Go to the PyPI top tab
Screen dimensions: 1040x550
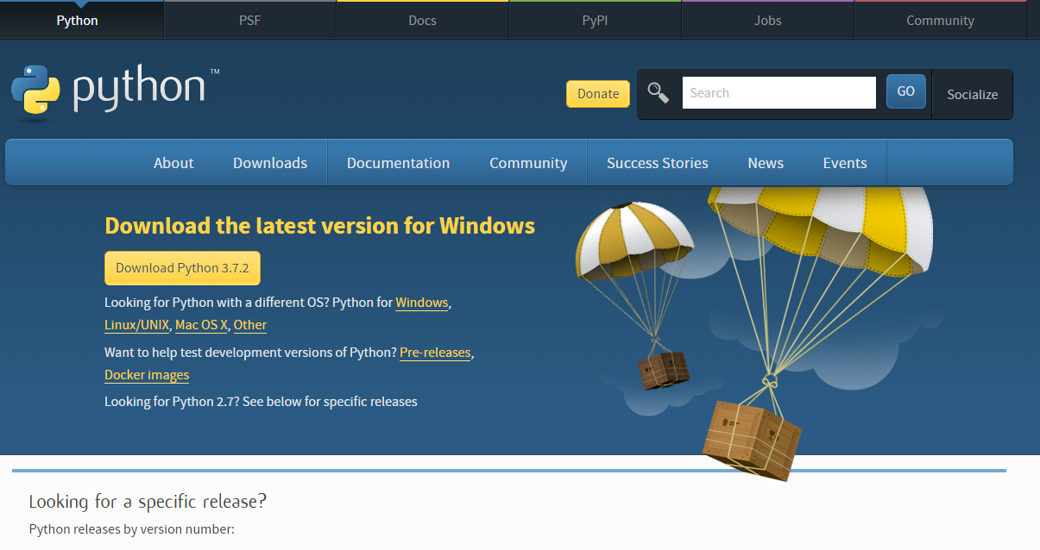(595, 20)
